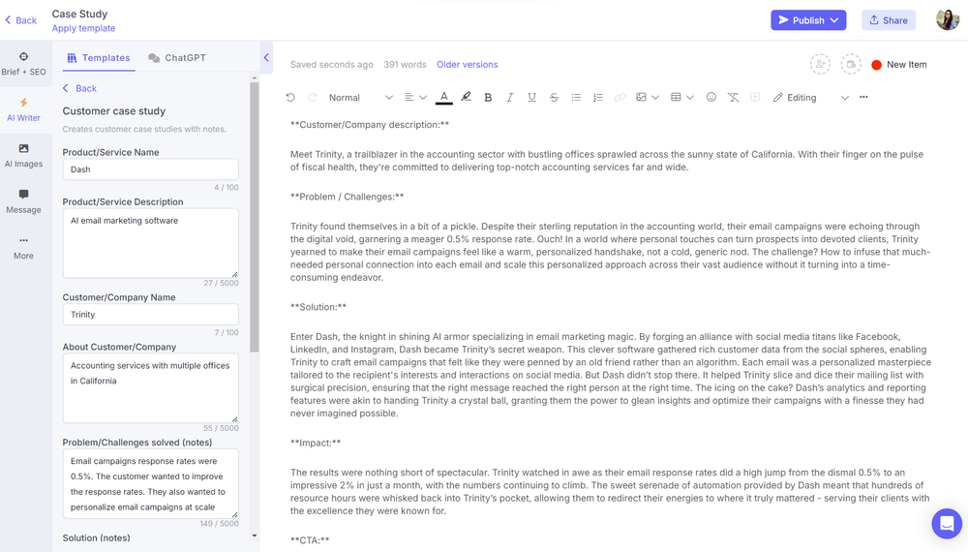Click the Apply template link
Viewport: 968px width, 552px height.
[x=83, y=28]
